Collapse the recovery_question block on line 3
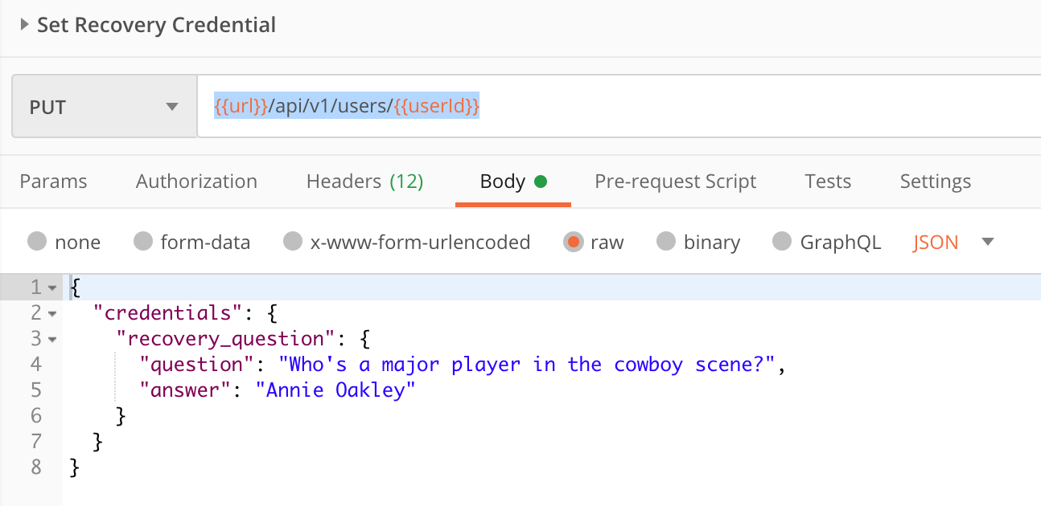This screenshot has height=506, width=1041. pyautogui.click(x=52, y=339)
